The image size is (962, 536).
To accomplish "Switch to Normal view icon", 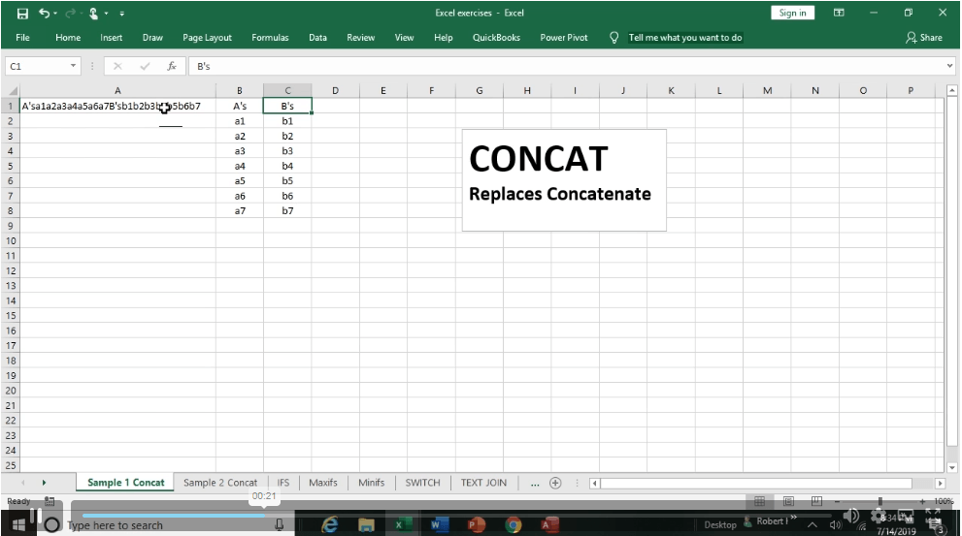I will [759, 501].
